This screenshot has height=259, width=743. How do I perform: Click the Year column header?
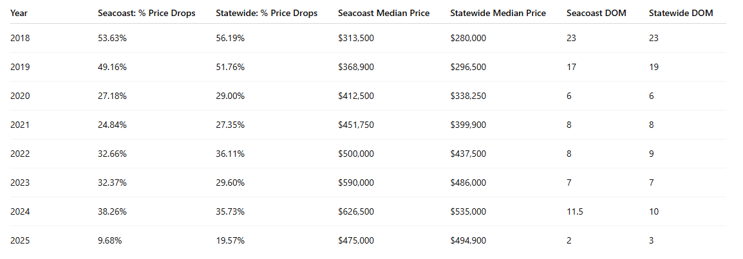[19, 13]
